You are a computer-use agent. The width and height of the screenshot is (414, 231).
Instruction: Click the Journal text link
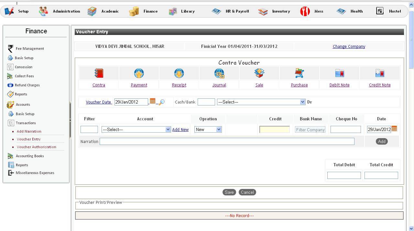point(219,85)
